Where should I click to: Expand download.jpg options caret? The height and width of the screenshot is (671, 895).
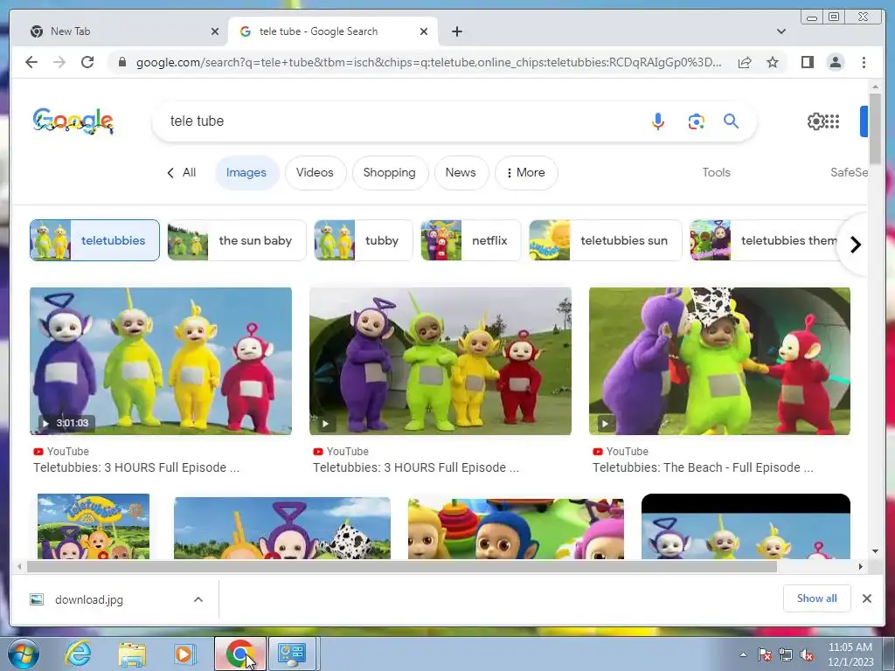click(x=198, y=599)
